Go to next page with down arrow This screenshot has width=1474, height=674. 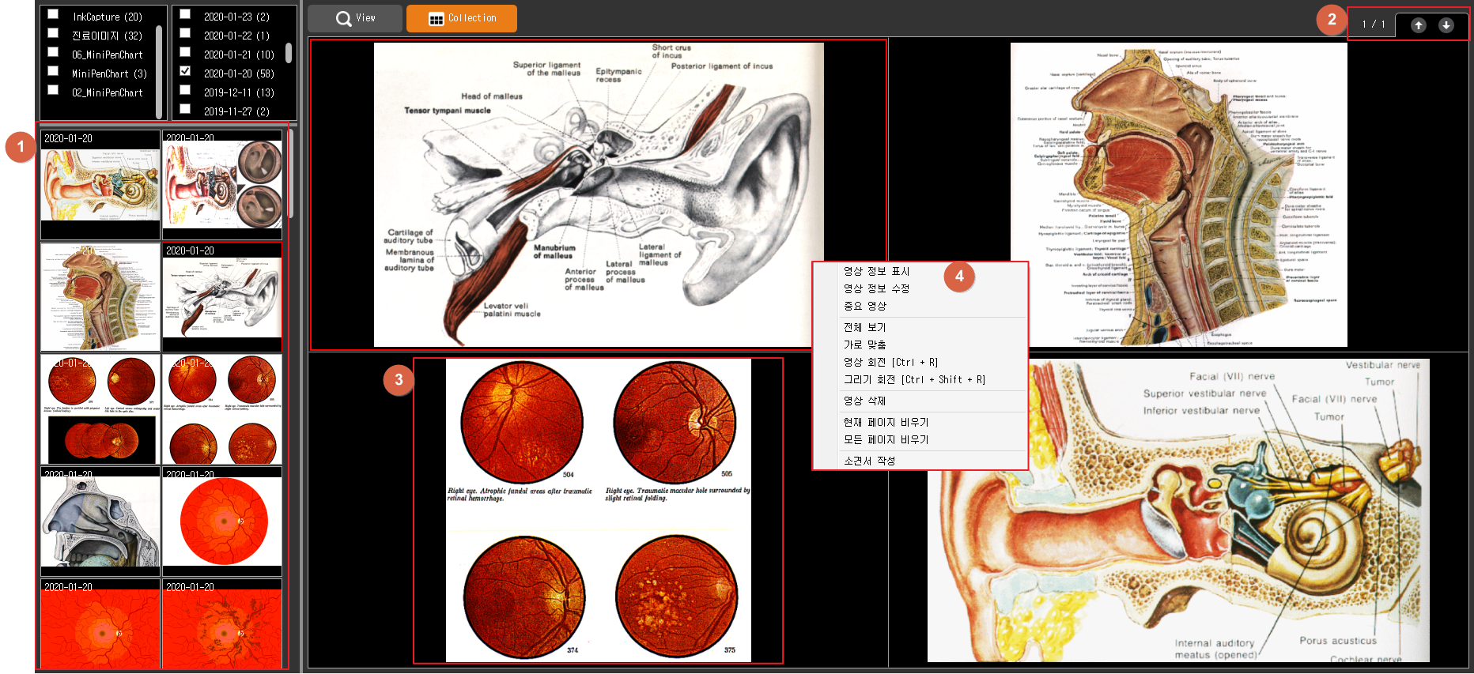(x=1446, y=25)
